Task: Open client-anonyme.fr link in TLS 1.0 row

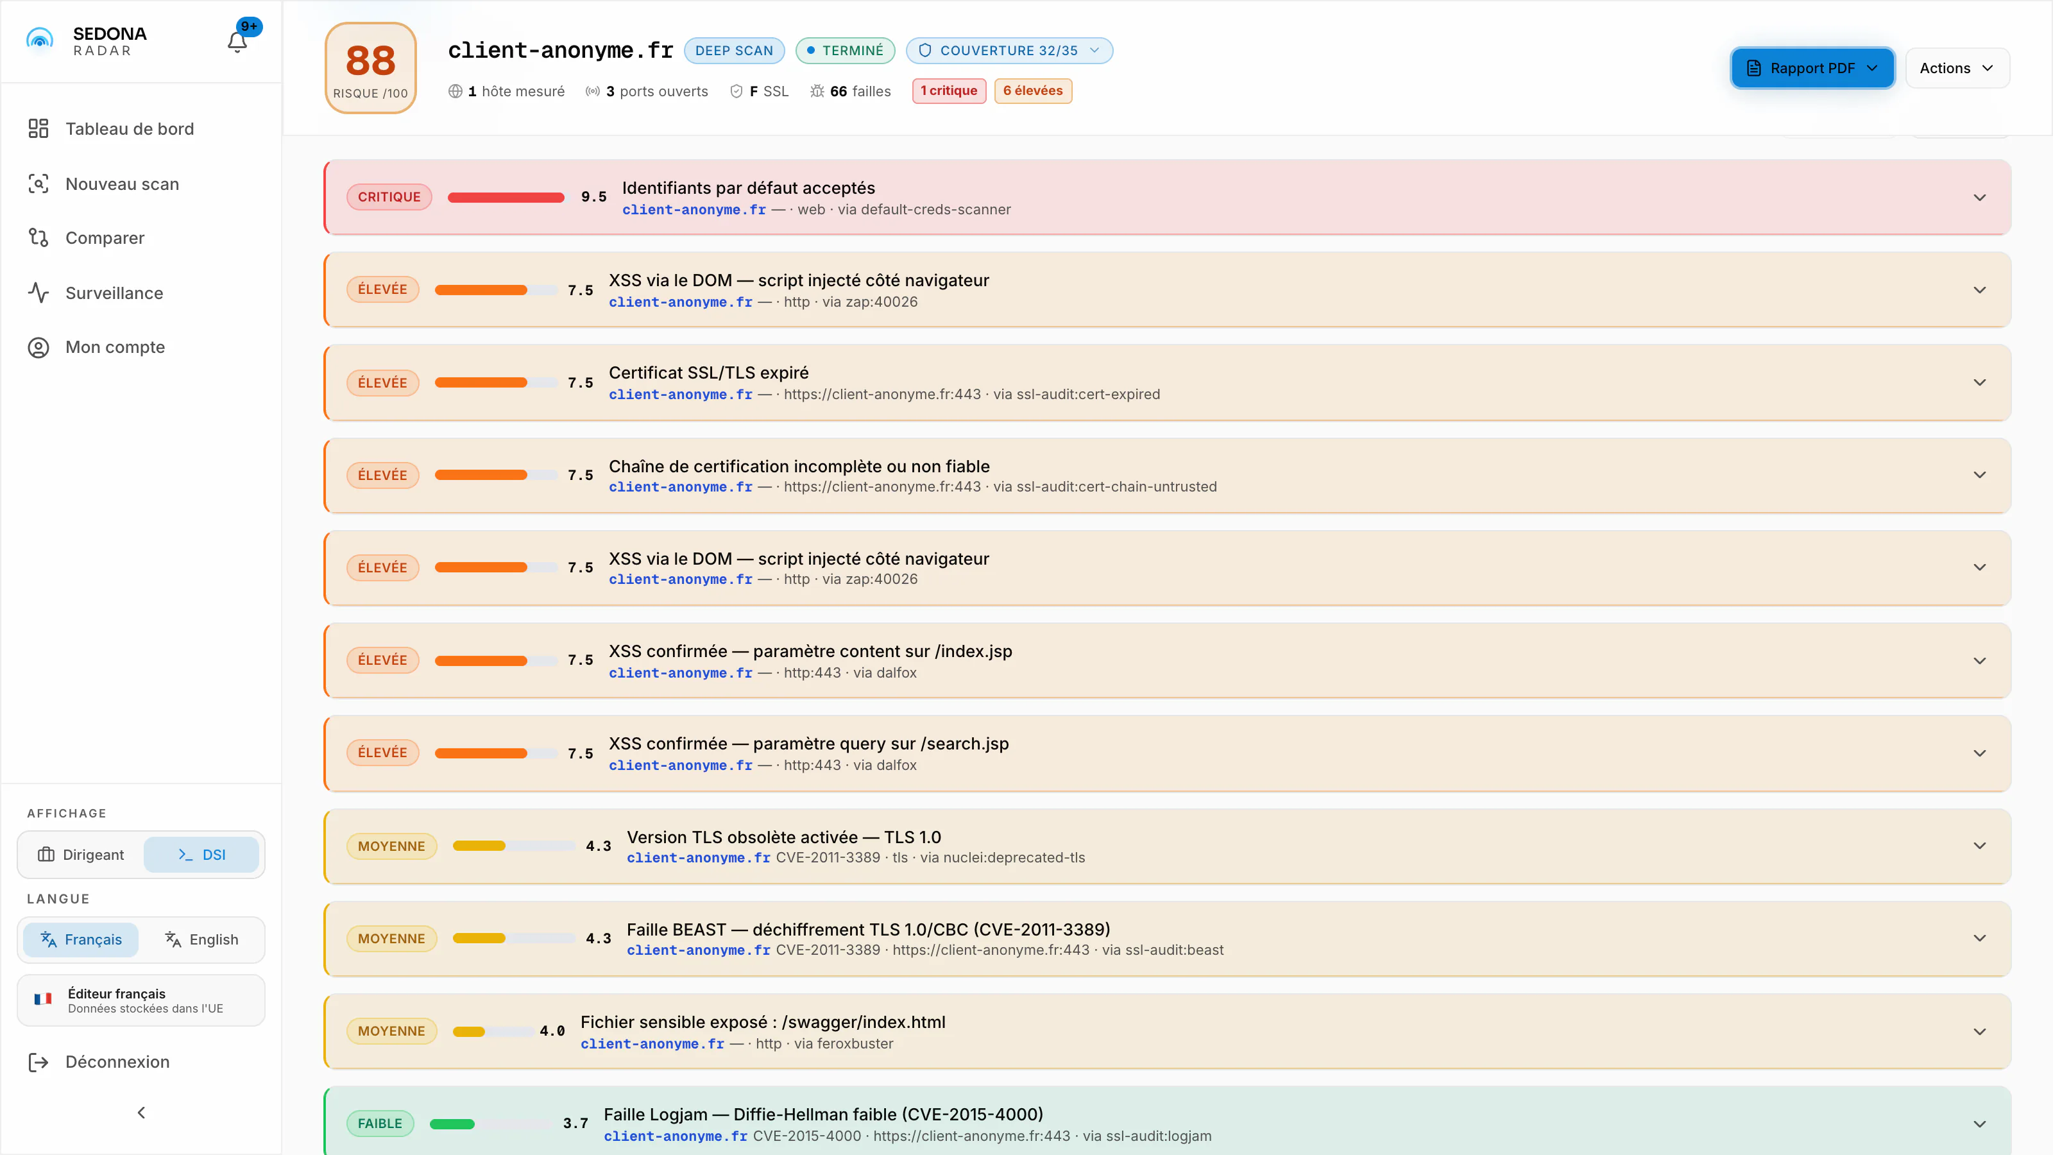Action: (698, 858)
